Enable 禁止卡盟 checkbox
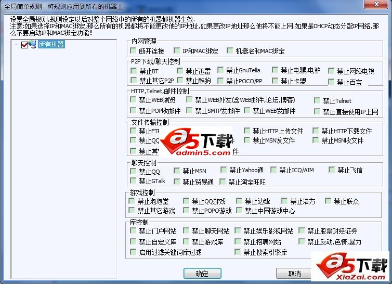This screenshot has height=284, width=392. click(275, 81)
